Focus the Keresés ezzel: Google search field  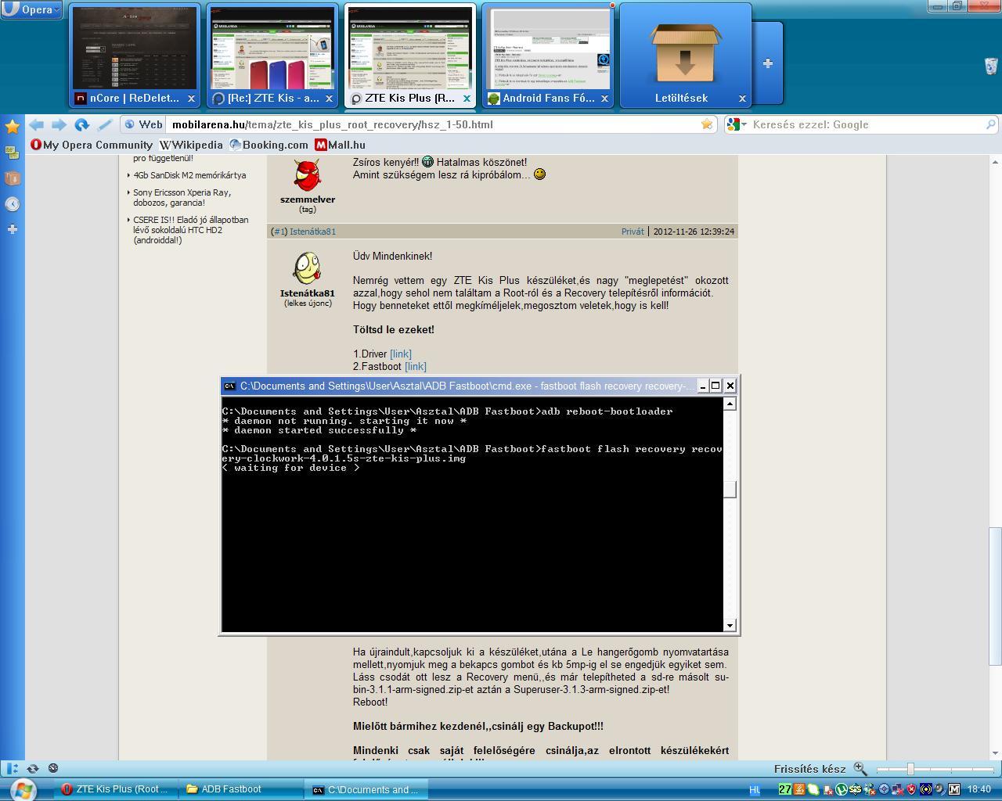[865, 124]
